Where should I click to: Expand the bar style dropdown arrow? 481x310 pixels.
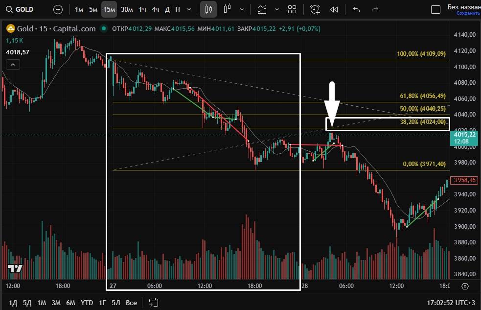point(242,9)
